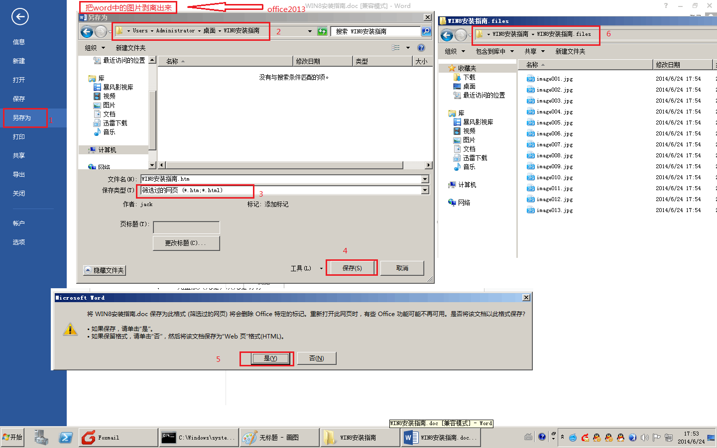Launch PowerShell from the taskbar
The width and height of the screenshot is (717, 448).
tap(65, 437)
